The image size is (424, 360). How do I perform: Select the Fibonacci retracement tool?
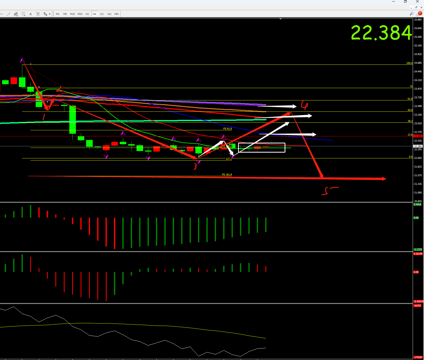23,14
